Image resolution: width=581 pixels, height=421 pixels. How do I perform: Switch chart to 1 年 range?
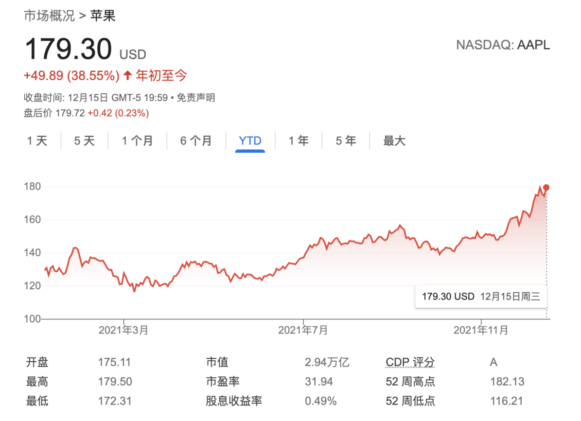click(299, 141)
